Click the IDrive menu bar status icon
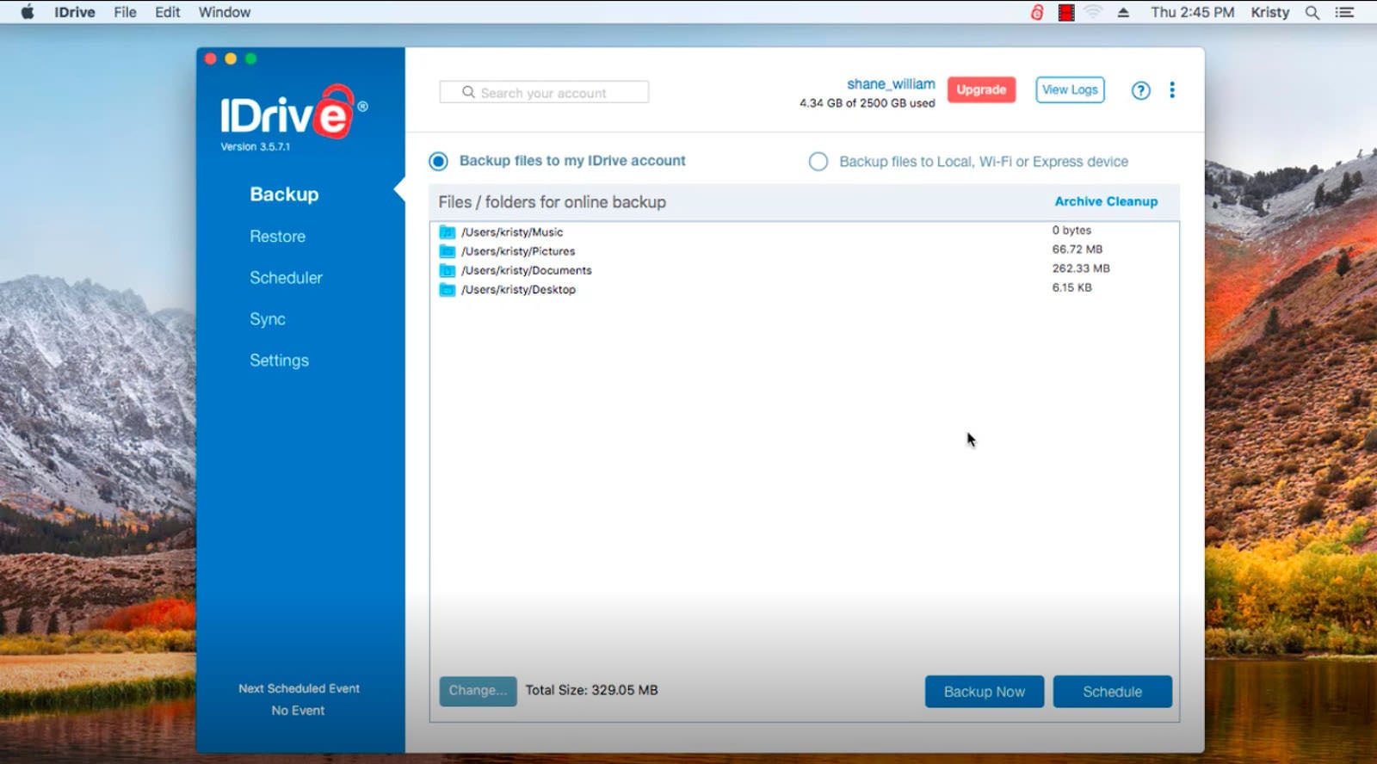 pos(1037,12)
